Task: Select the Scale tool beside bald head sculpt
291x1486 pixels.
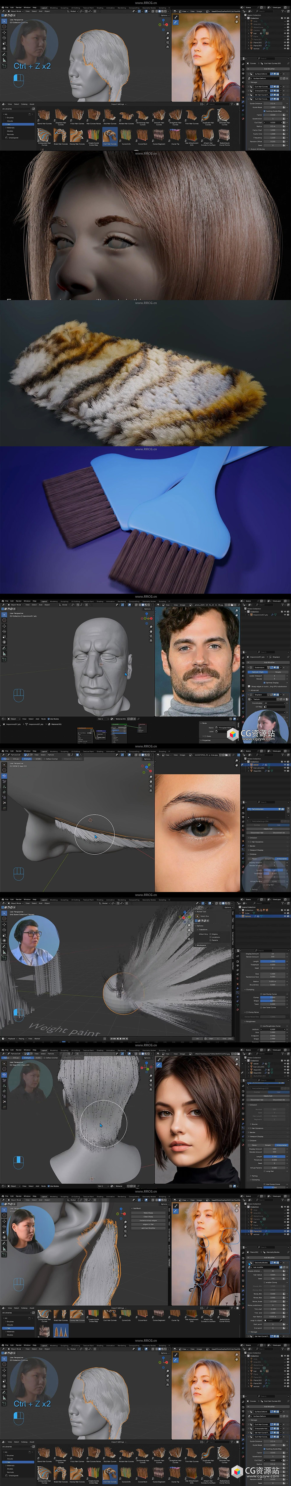Action: click(4, 637)
